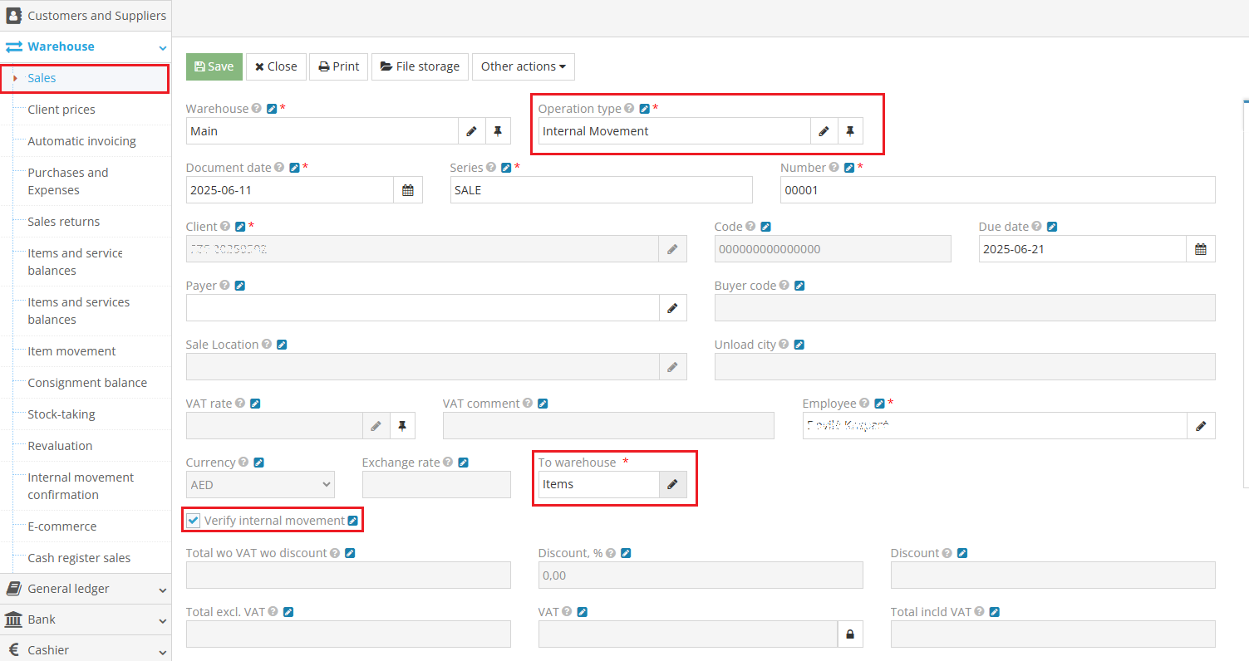Pin the Warehouse field value
Image resolution: width=1249 pixels, height=661 pixels.
pos(497,130)
